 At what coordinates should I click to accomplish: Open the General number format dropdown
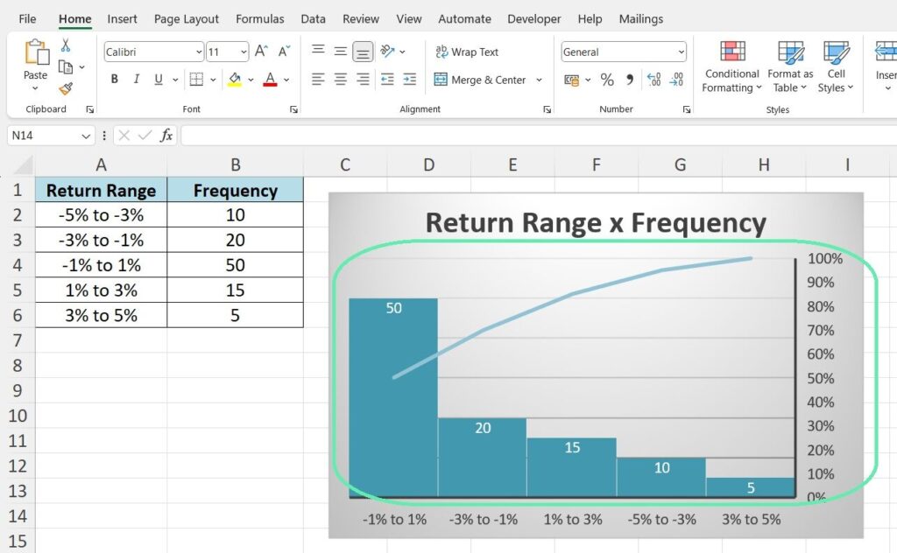coord(681,52)
